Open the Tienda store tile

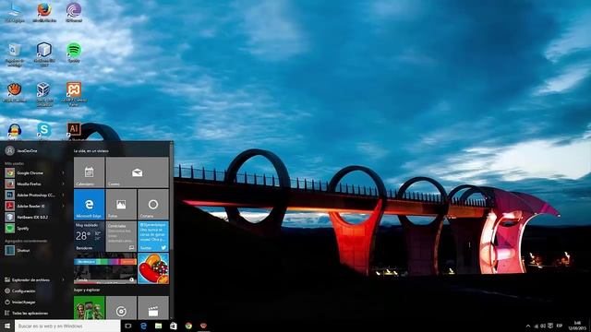(105, 268)
